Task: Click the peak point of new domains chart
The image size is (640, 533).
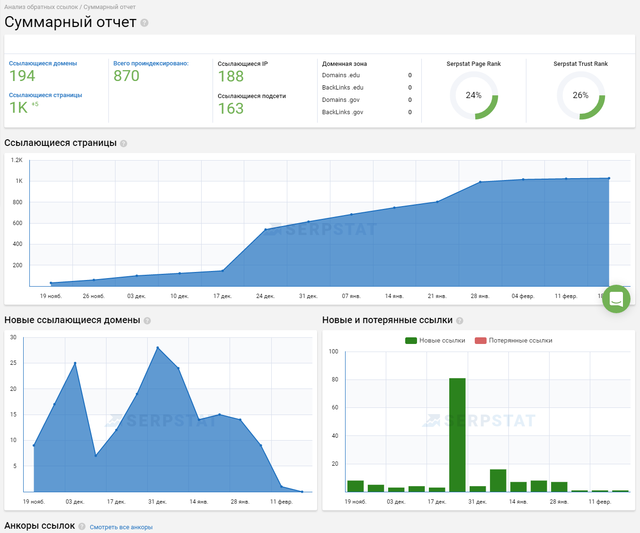Action: coord(158,348)
